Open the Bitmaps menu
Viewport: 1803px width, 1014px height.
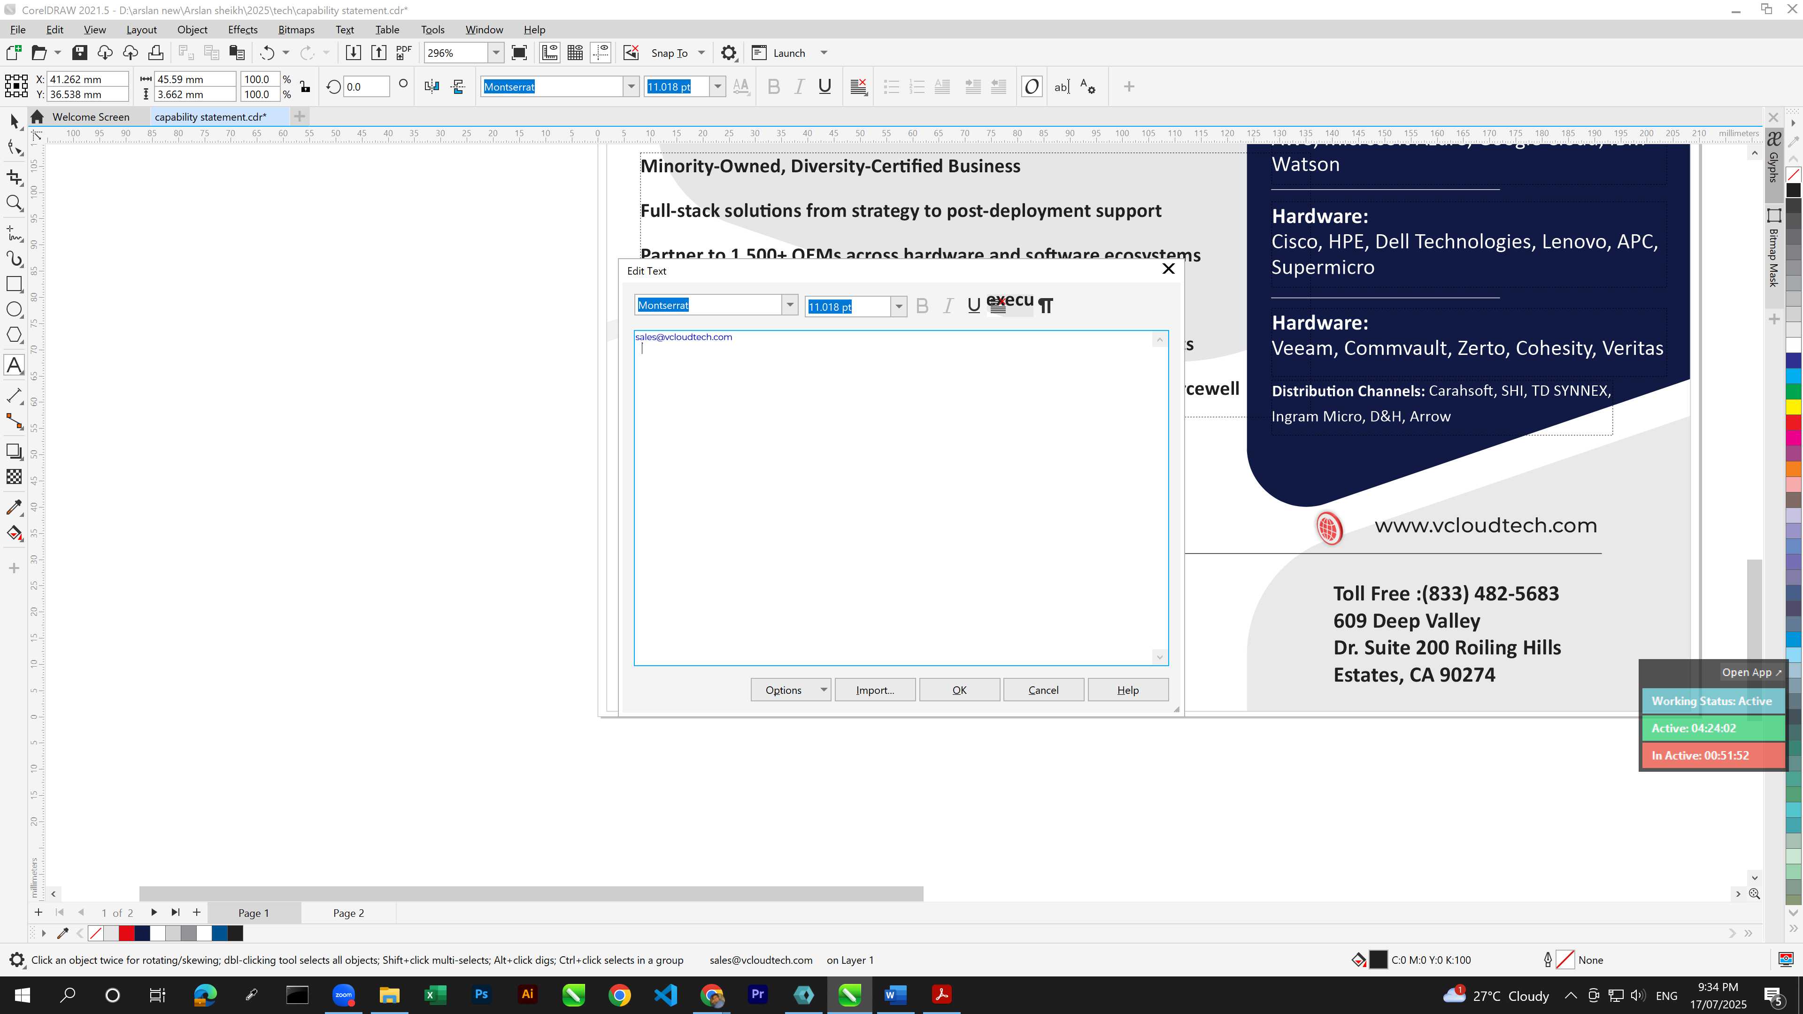pos(296,30)
